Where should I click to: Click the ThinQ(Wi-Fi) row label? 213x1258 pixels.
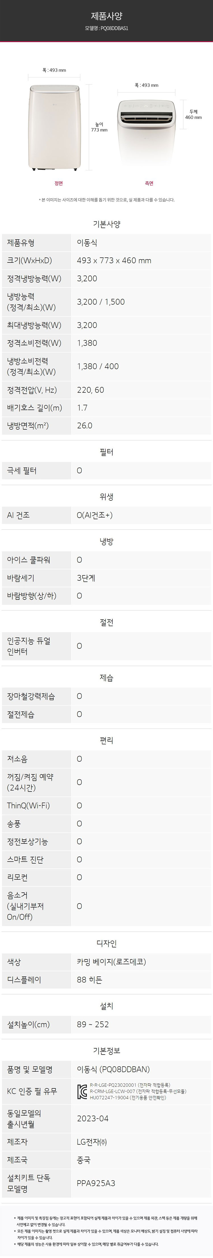pos(28,805)
